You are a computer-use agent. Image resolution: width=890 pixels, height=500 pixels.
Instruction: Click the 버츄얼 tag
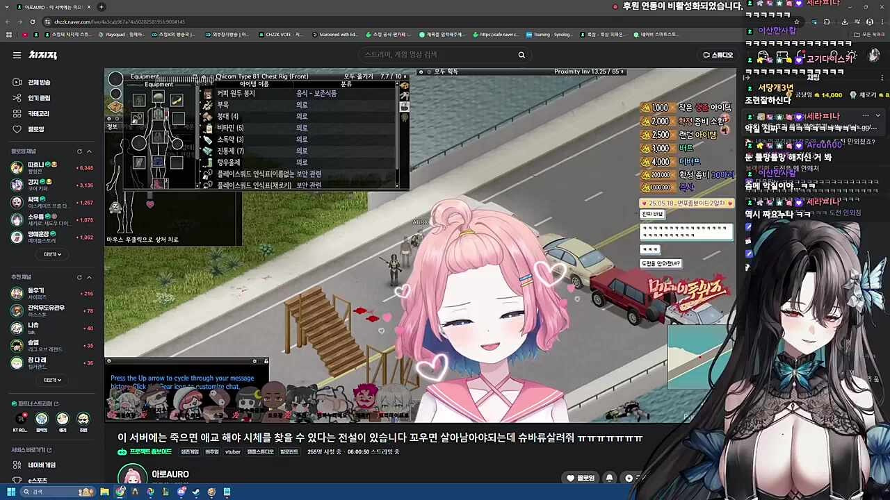tap(211, 452)
